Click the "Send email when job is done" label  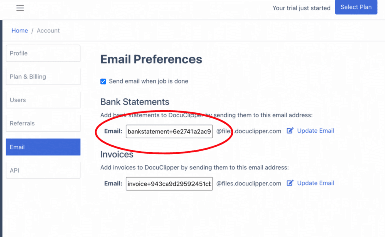tap(148, 81)
